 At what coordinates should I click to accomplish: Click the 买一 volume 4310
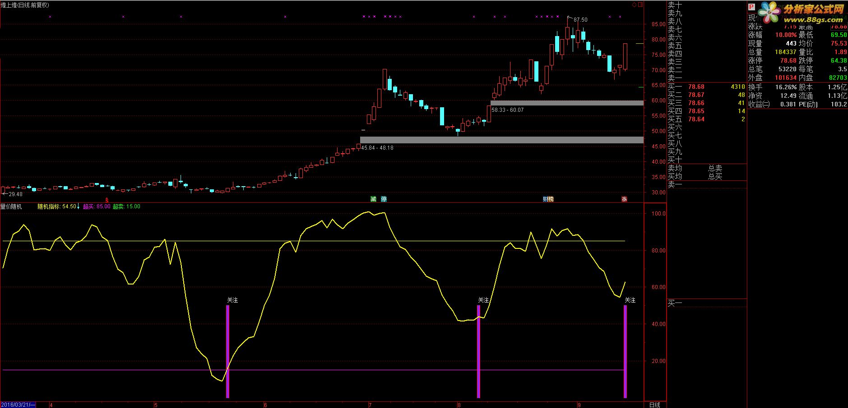click(738, 87)
